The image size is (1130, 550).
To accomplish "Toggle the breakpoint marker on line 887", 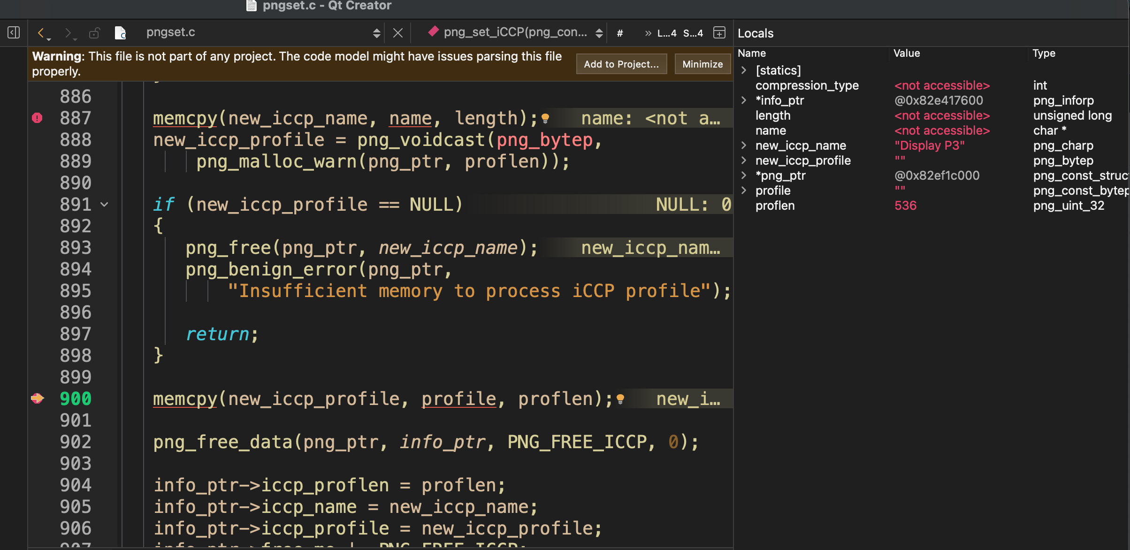I will coord(37,118).
